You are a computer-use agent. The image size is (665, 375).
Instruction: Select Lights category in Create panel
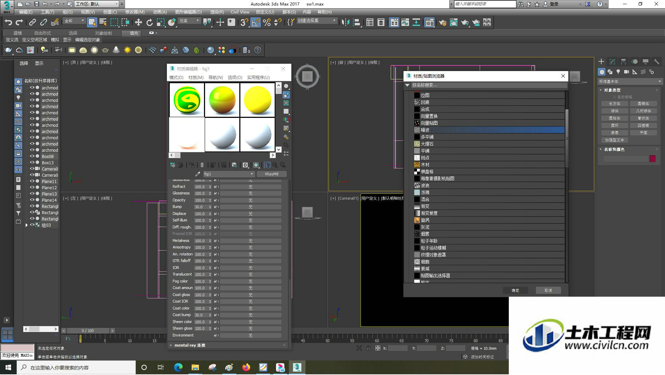click(x=618, y=72)
